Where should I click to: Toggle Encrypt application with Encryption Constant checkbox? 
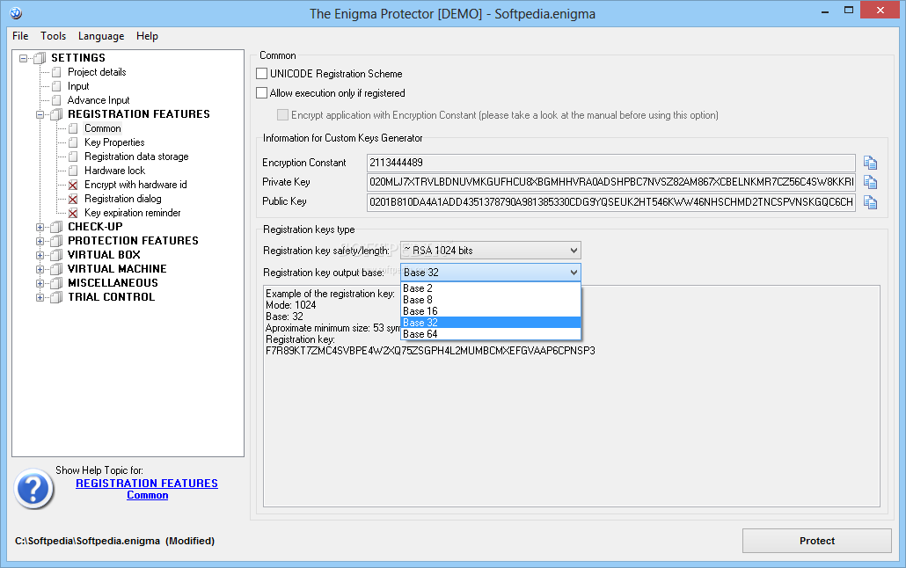tap(282, 114)
